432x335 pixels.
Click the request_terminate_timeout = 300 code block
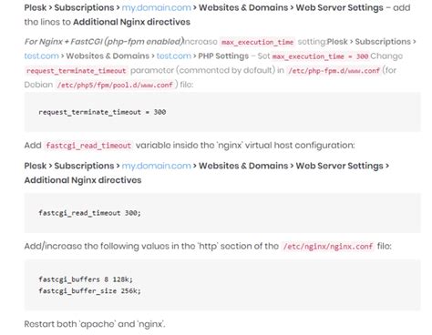pos(222,112)
